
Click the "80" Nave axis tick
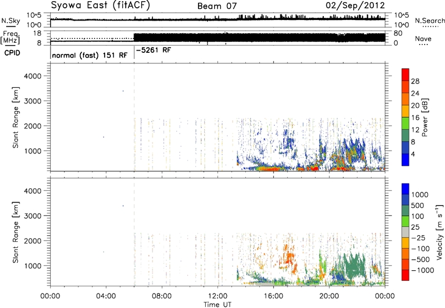[x=398, y=33]
